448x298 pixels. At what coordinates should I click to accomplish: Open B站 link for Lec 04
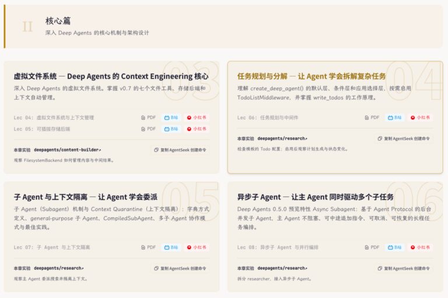(x=171, y=117)
